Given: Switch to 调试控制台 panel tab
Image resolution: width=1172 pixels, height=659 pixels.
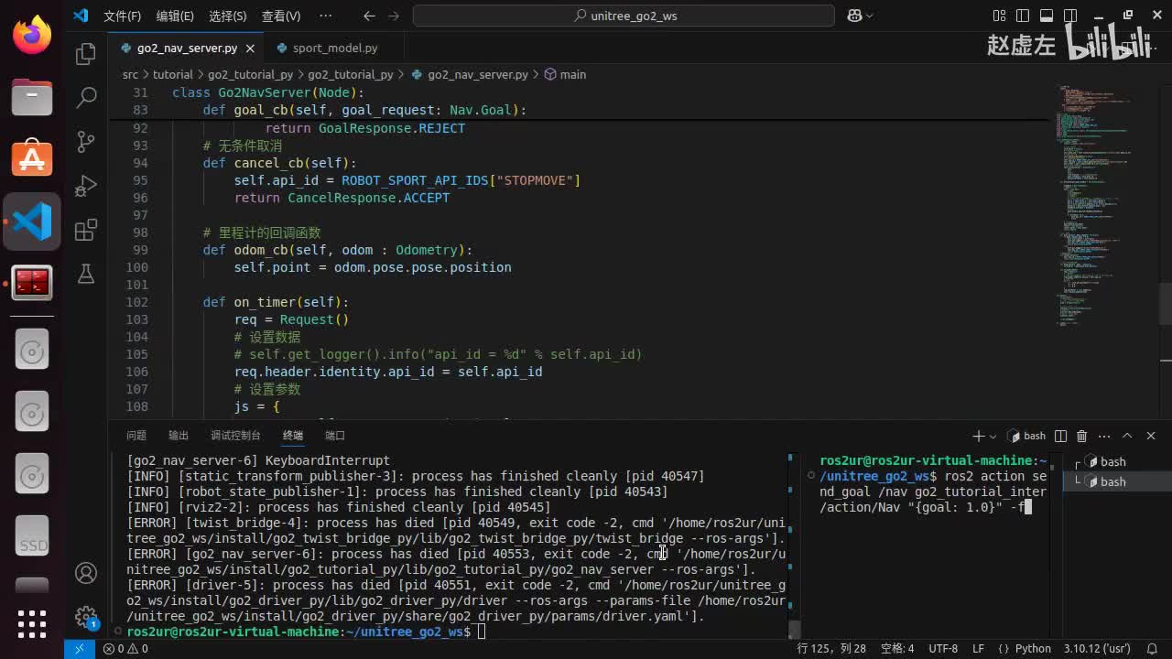Looking at the screenshot, I should pos(235,436).
